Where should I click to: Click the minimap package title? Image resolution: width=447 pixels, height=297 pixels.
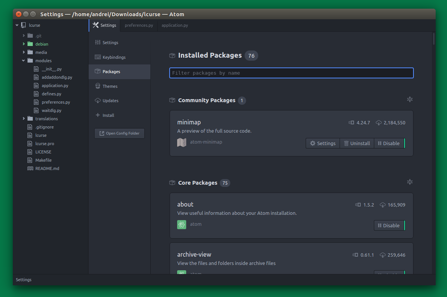tap(189, 122)
